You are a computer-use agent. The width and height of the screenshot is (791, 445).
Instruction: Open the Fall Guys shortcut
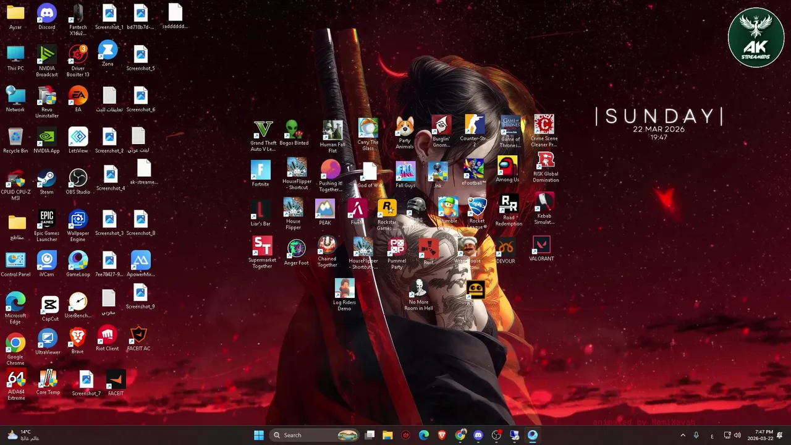coord(405,175)
